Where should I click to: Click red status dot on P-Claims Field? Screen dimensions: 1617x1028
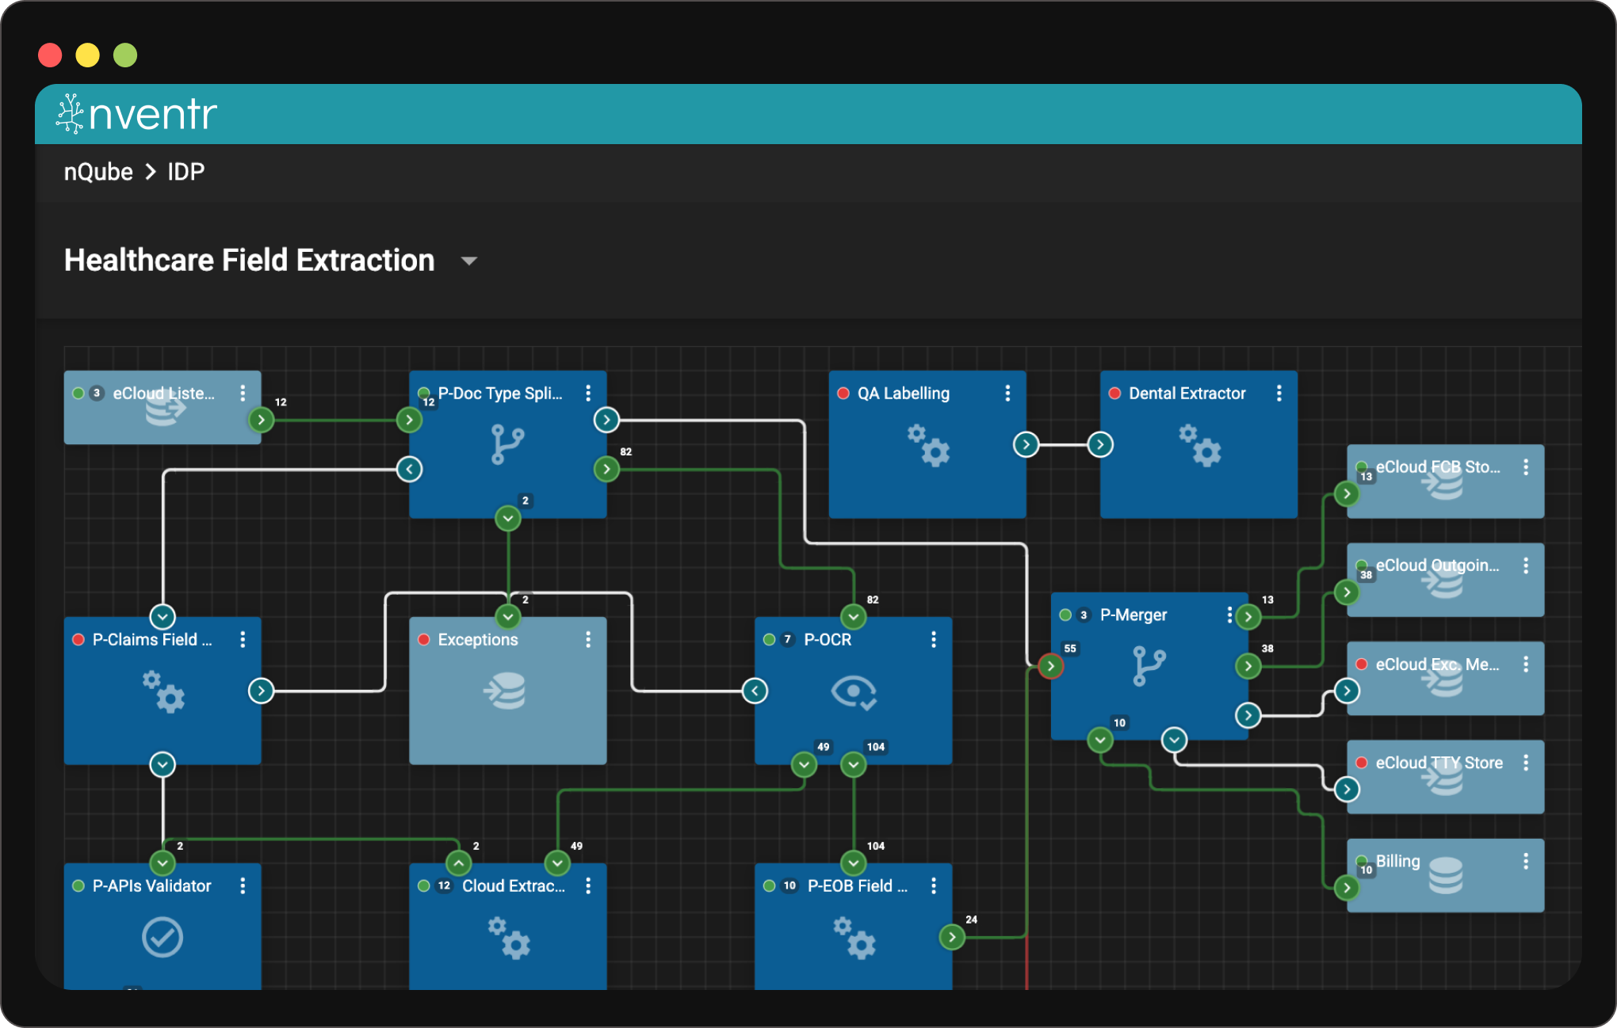[x=78, y=639]
